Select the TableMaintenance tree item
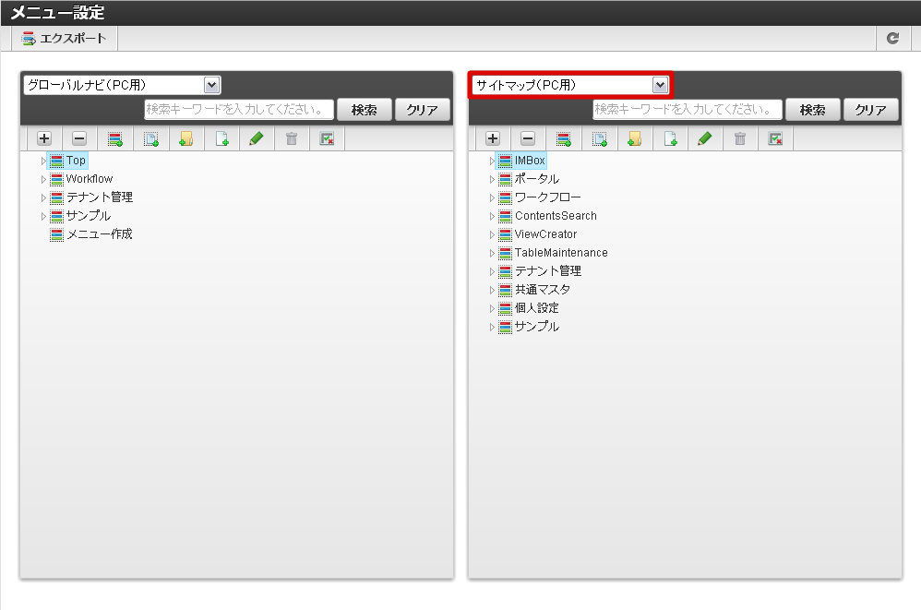Screen dimensions: 921x610 (x=561, y=253)
